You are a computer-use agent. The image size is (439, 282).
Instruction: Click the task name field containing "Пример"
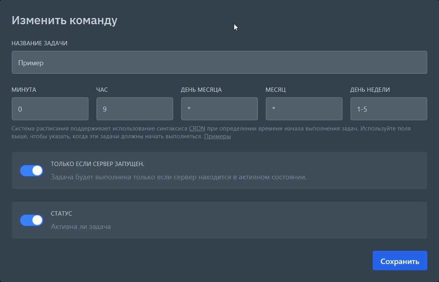219,62
